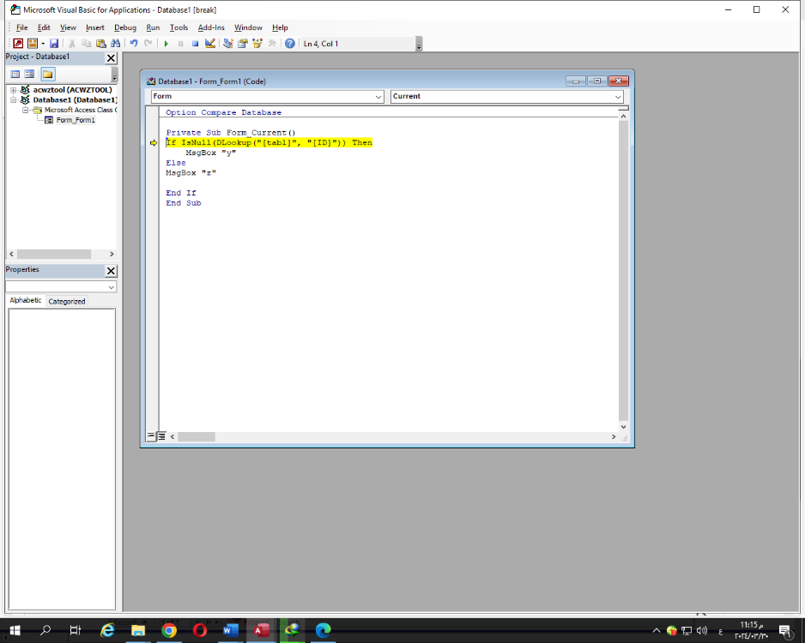This screenshot has height=643, width=805.
Task: Click the End Sub line
Action: pyautogui.click(x=184, y=203)
